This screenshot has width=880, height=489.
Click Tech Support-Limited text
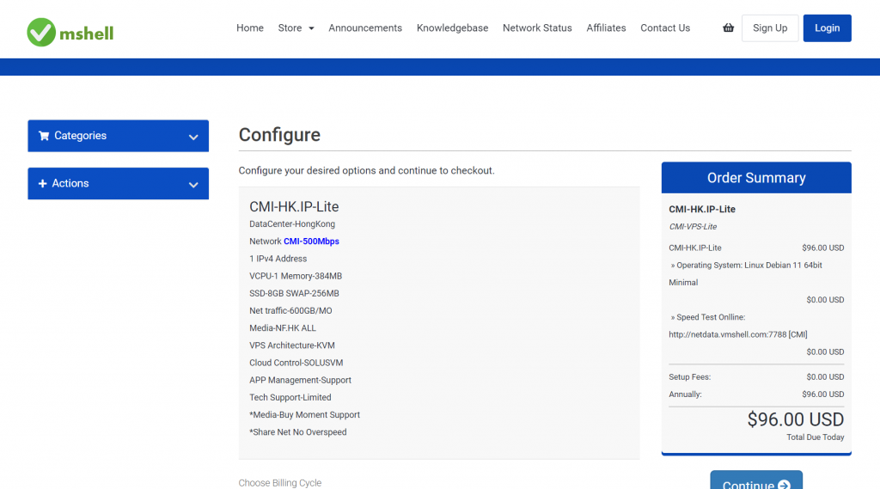pyautogui.click(x=290, y=398)
